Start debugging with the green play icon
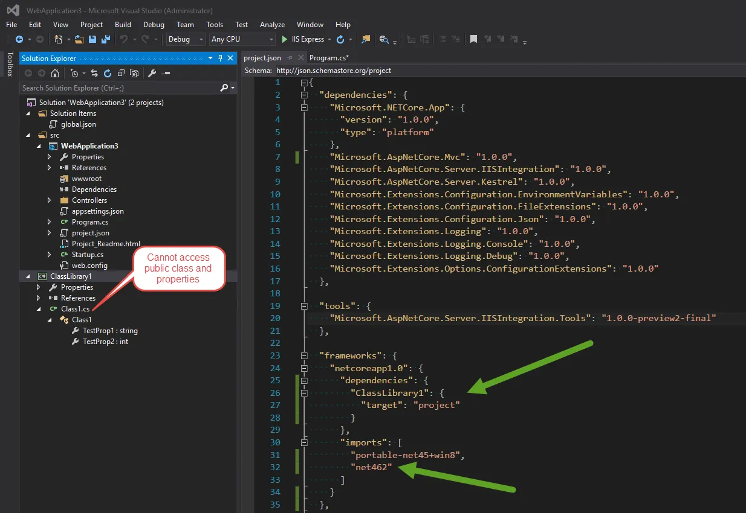Image resolution: width=746 pixels, height=513 pixels. point(285,39)
